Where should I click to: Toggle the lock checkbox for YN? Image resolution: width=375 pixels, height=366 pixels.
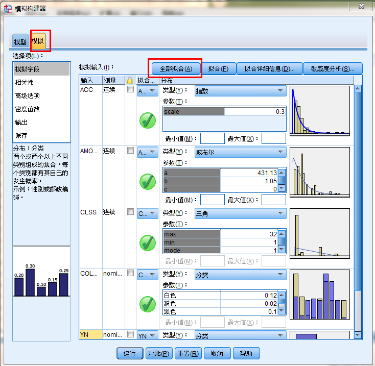click(130, 334)
